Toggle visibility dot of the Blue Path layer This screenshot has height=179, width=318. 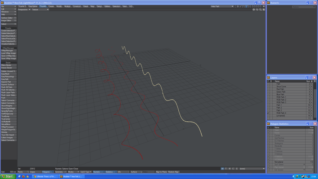[312, 94]
